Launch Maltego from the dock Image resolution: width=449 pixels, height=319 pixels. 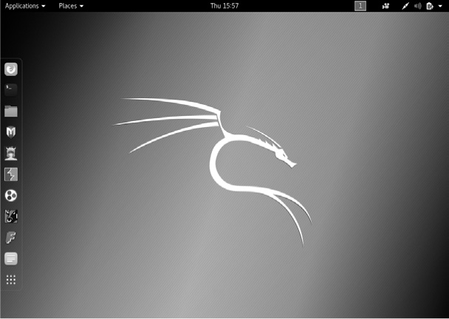pos(11,196)
